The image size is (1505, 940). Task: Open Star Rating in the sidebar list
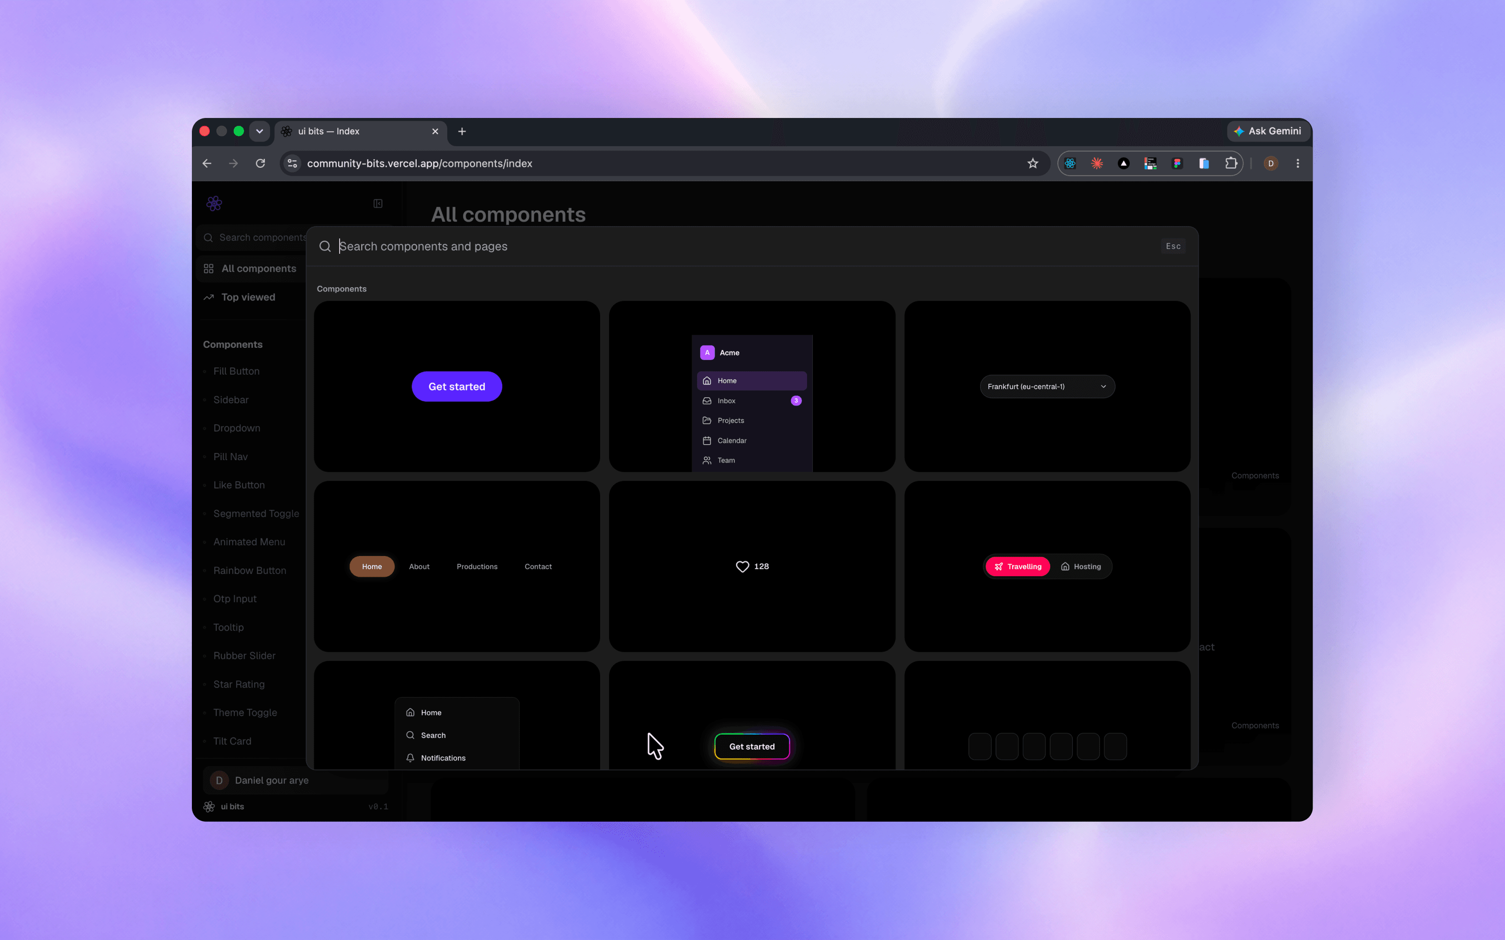[x=239, y=684]
